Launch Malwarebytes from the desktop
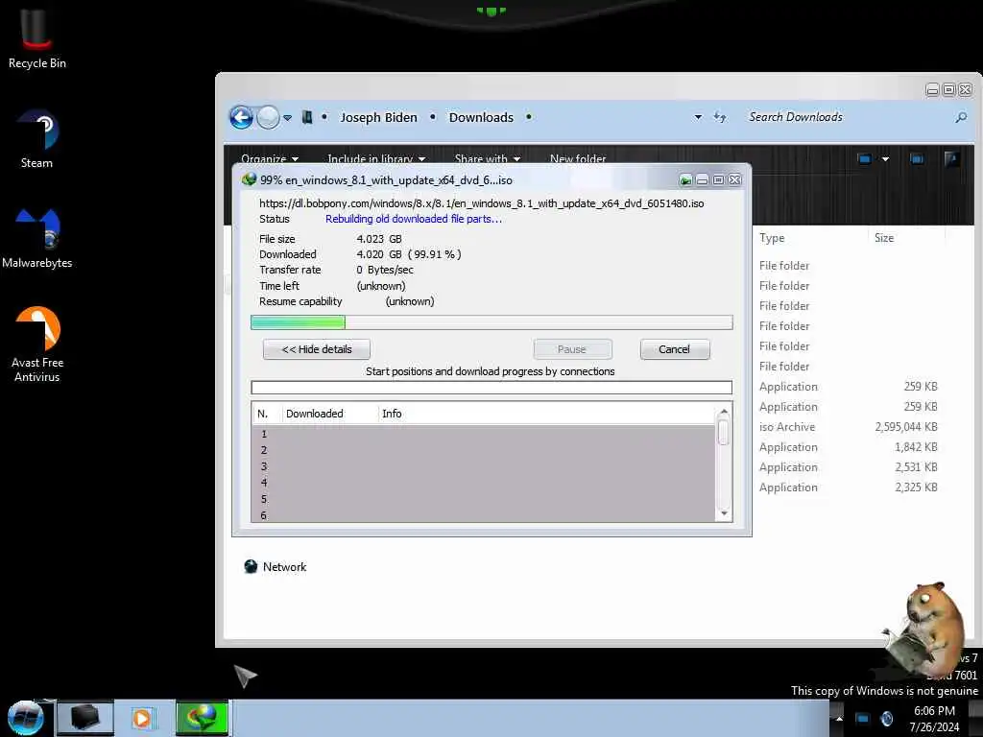 click(37, 239)
